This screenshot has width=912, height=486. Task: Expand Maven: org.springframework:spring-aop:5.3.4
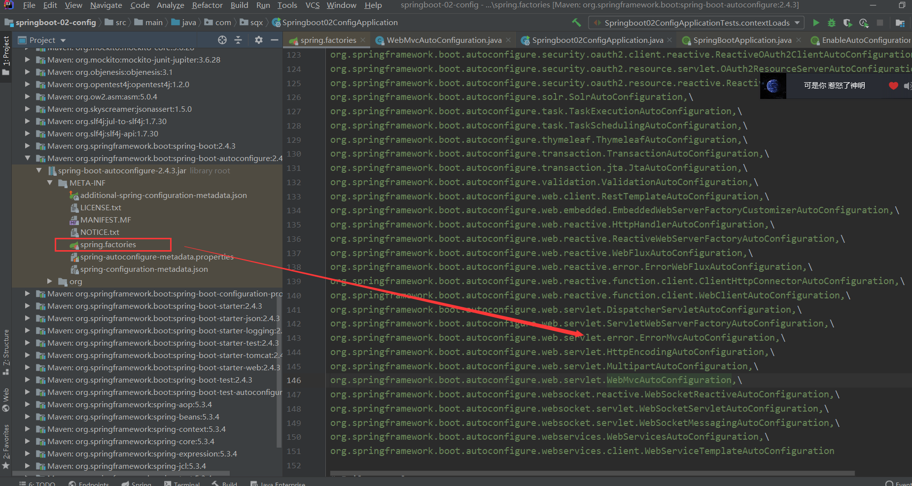coord(28,404)
